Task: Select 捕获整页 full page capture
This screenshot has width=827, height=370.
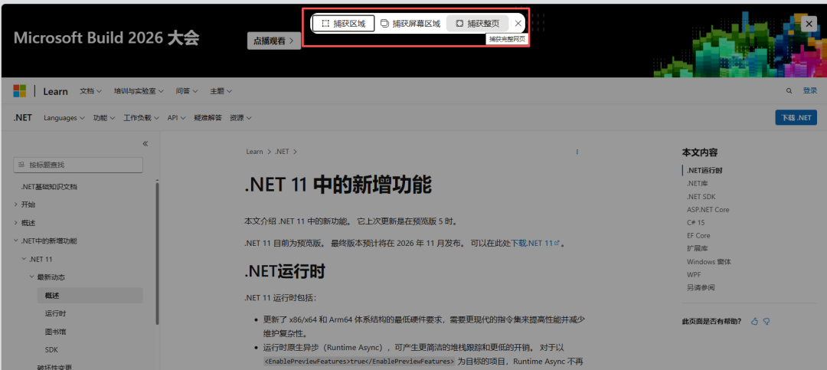Action: [x=477, y=23]
